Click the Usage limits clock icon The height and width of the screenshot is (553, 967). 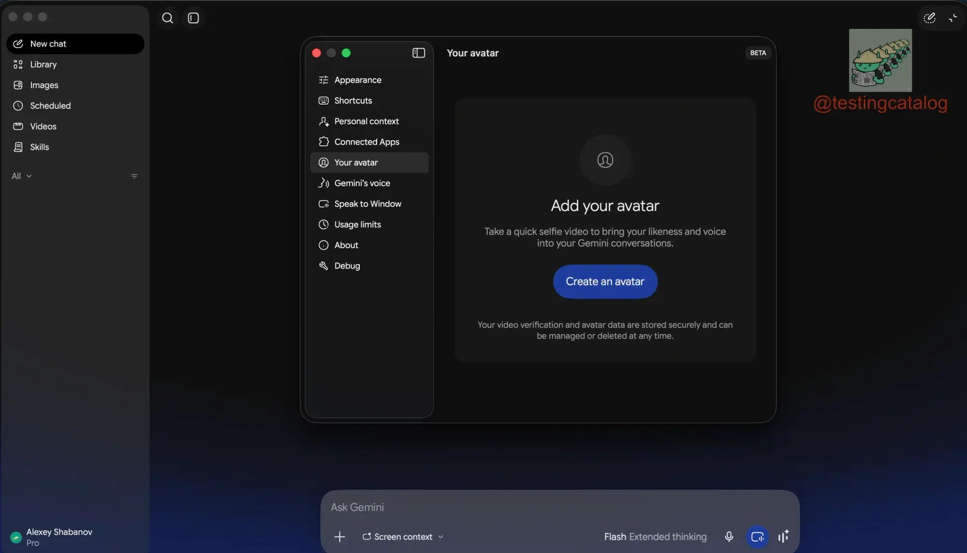(x=323, y=224)
